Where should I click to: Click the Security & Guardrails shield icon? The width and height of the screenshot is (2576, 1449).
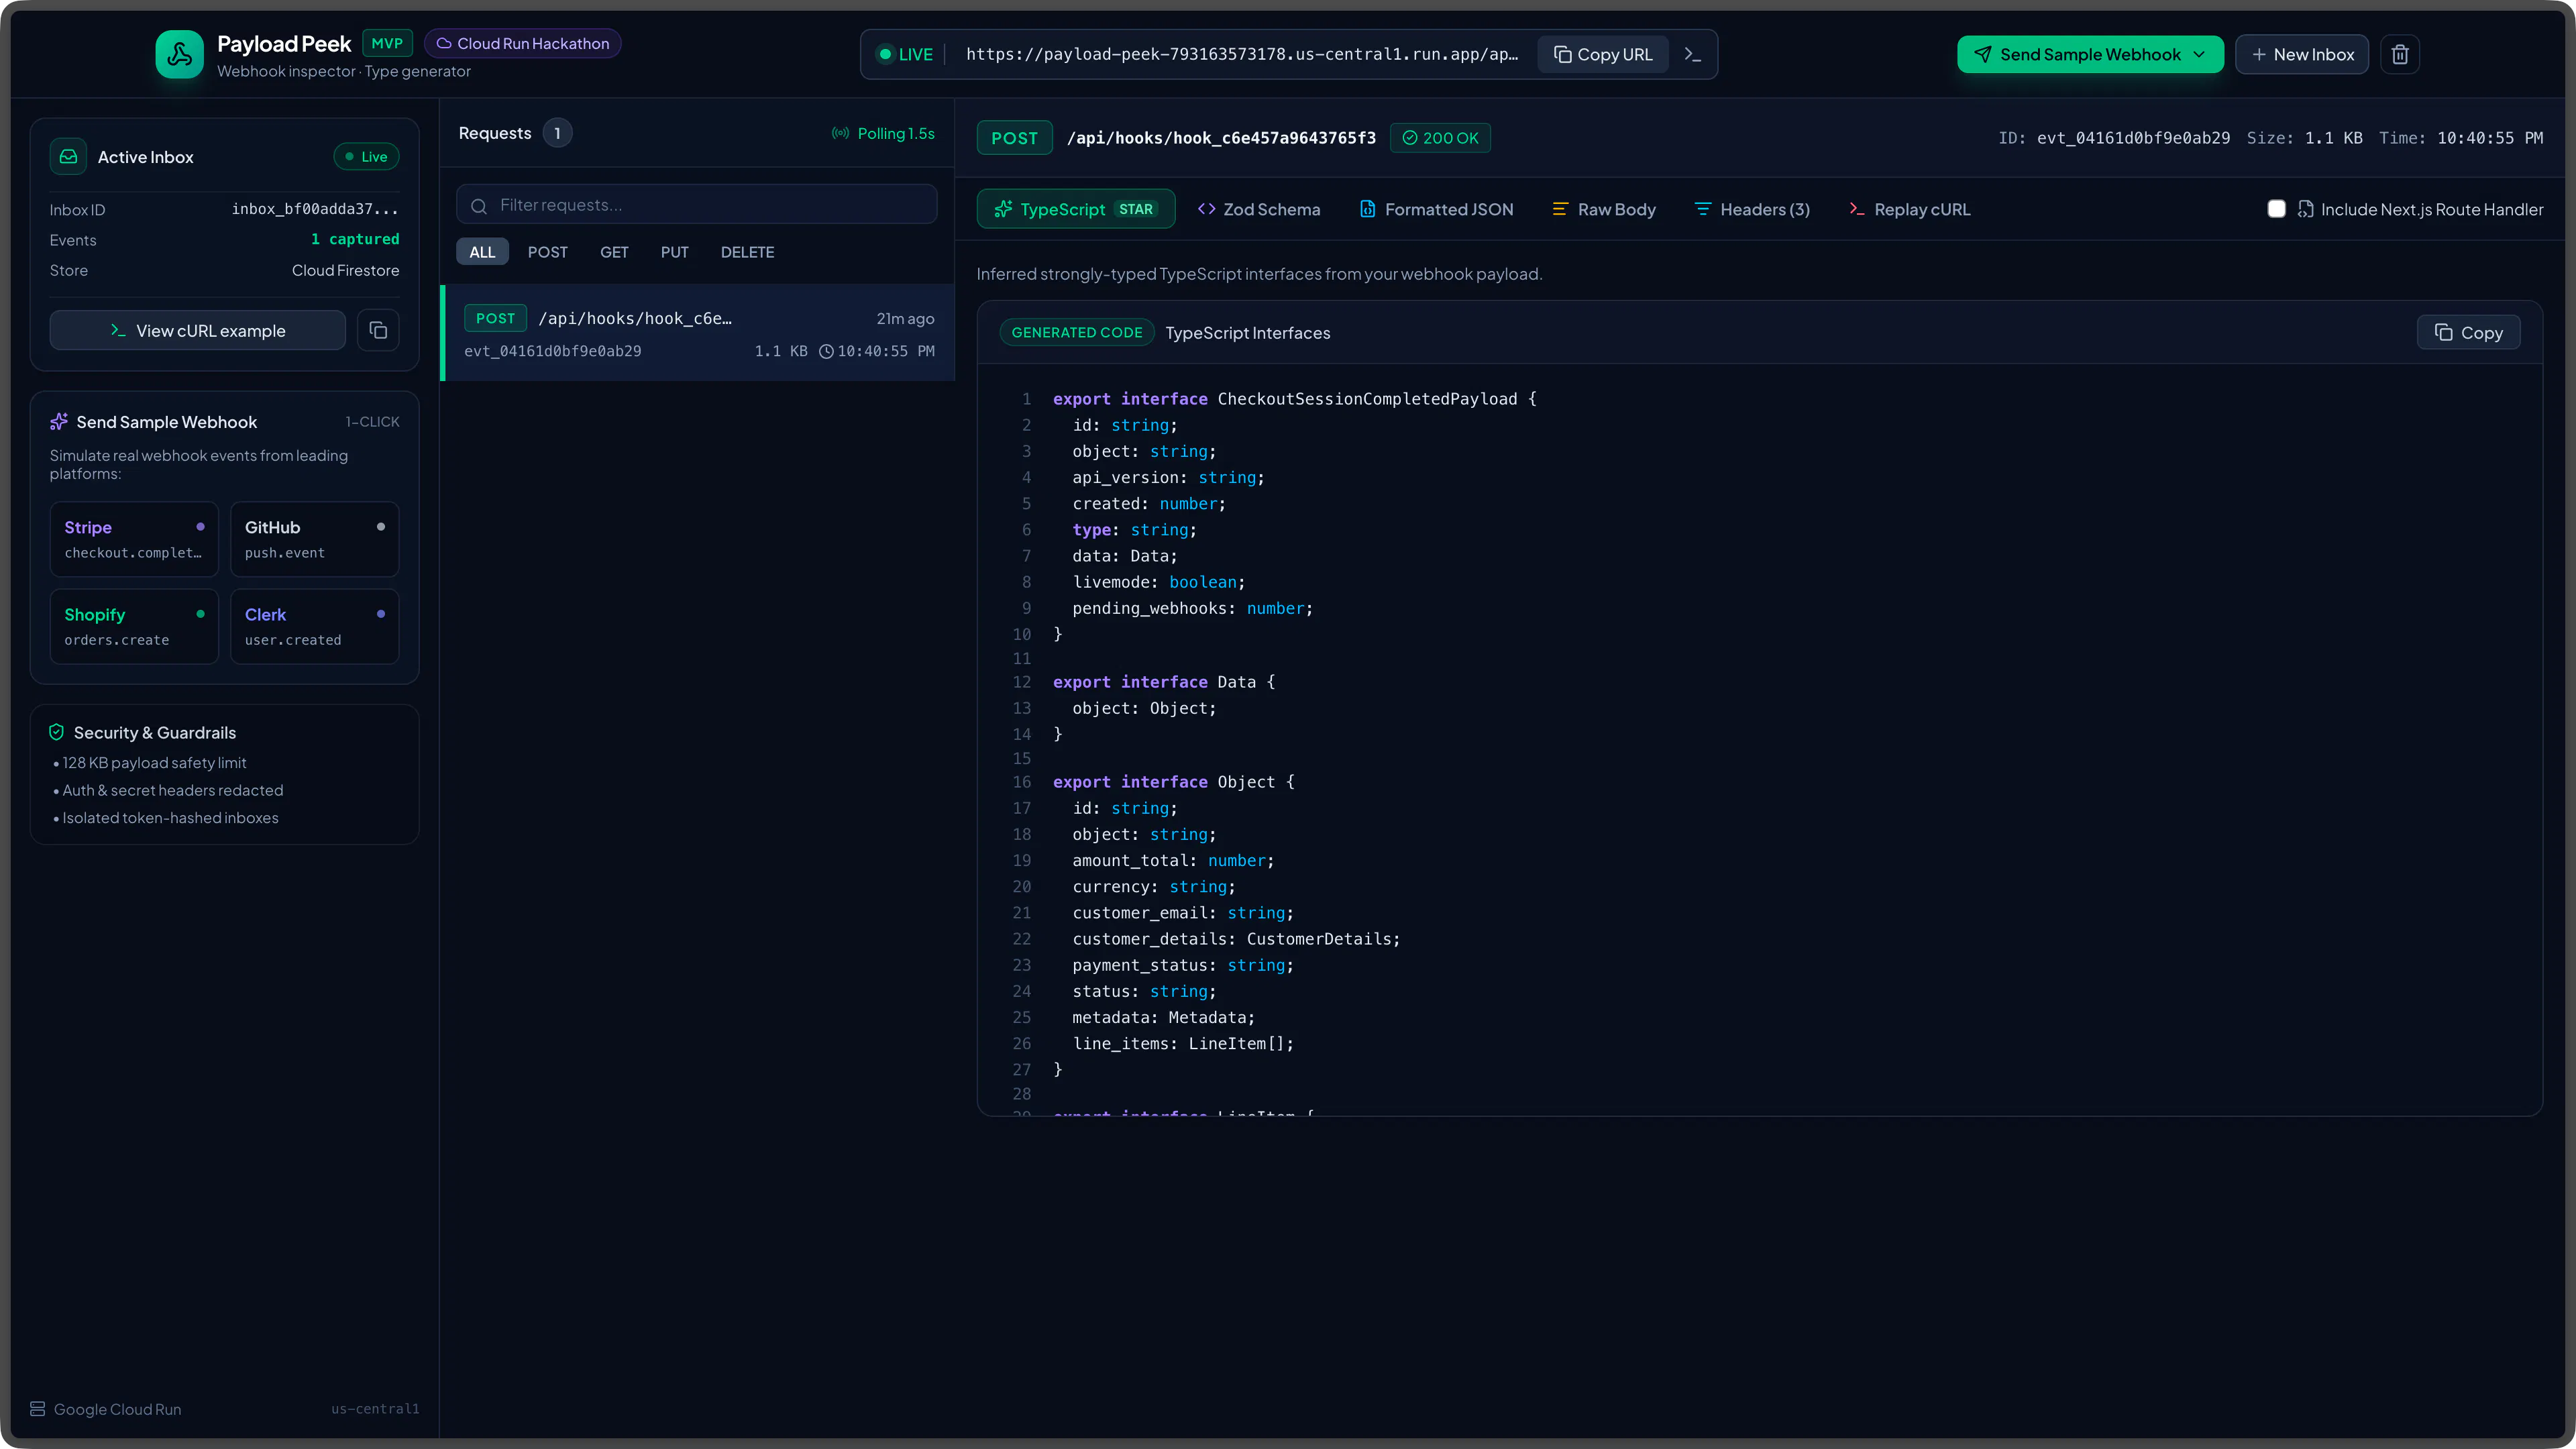[x=57, y=732]
